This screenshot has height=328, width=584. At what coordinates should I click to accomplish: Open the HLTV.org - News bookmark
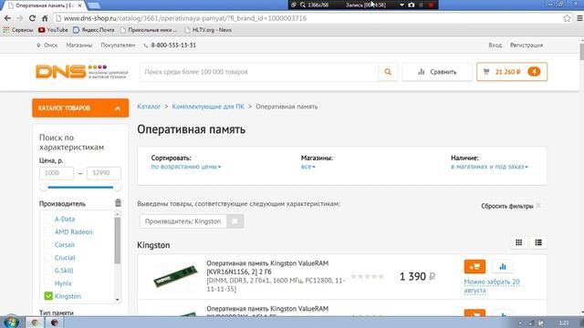208,30
